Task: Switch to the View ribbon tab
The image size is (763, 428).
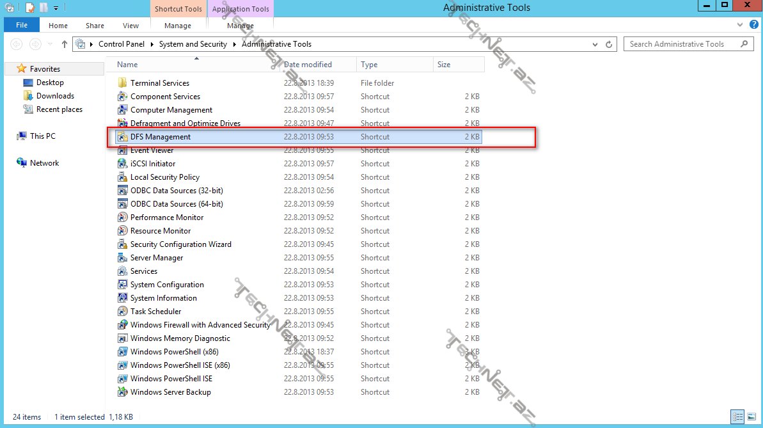Action: (130, 26)
